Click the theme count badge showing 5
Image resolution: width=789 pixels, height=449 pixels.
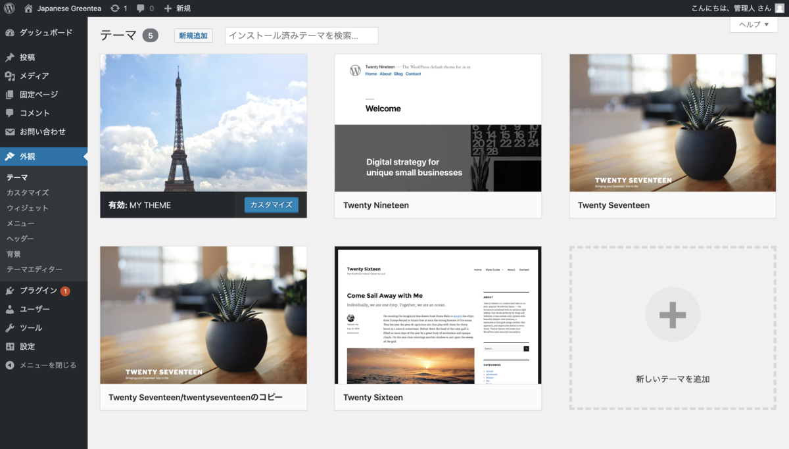(x=150, y=35)
